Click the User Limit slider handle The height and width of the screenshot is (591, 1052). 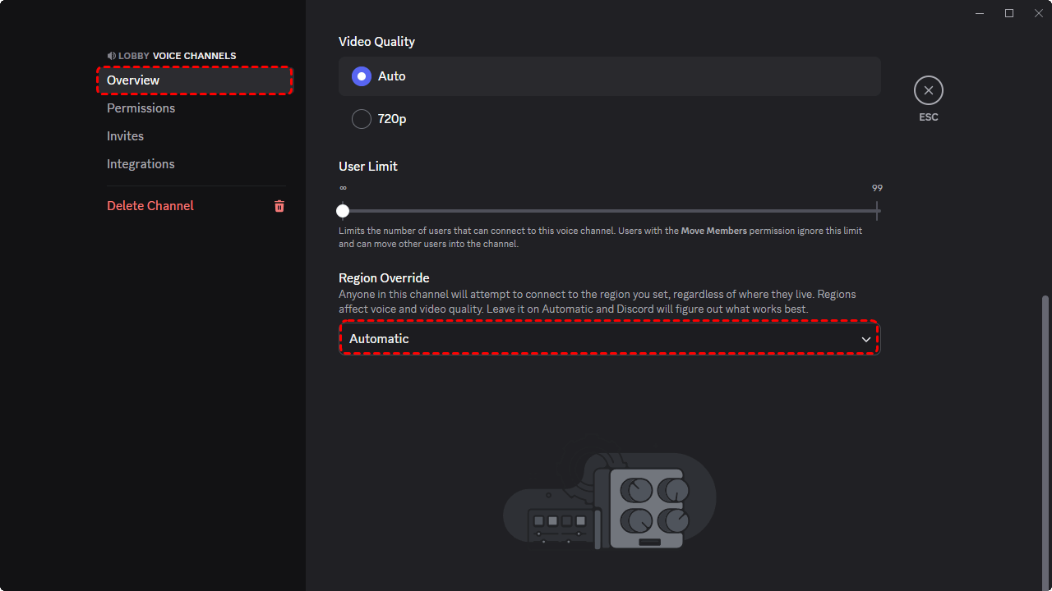click(x=343, y=211)
